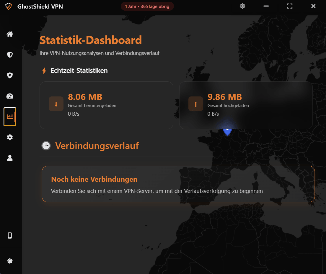Toggle fullscreen mode in the title bar
The image size is (326, 274).
click(x=289, y=6)
